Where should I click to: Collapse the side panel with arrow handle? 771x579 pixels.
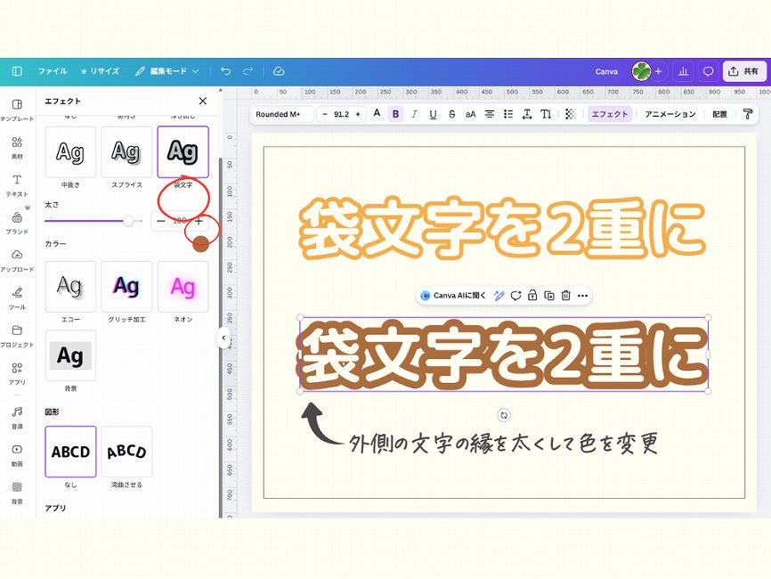click(x=223, y=338)
